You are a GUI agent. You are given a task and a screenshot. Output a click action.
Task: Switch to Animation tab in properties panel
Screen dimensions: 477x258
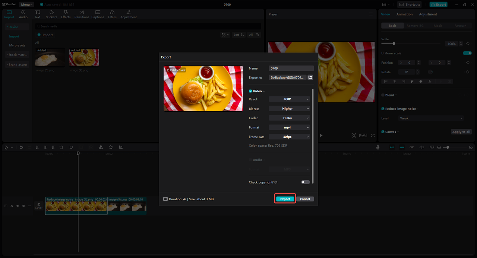point(404,14)
